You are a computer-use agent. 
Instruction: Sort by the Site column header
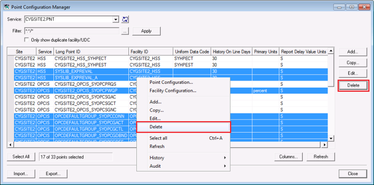coord(22,52)
